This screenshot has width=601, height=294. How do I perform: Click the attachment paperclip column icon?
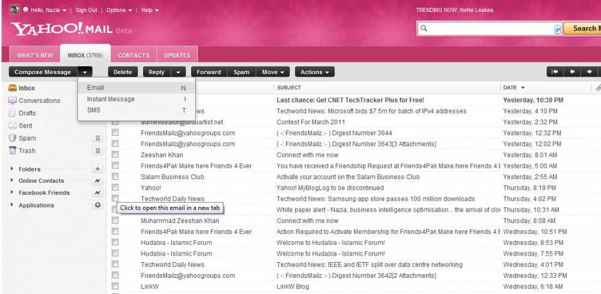[597, 88]
